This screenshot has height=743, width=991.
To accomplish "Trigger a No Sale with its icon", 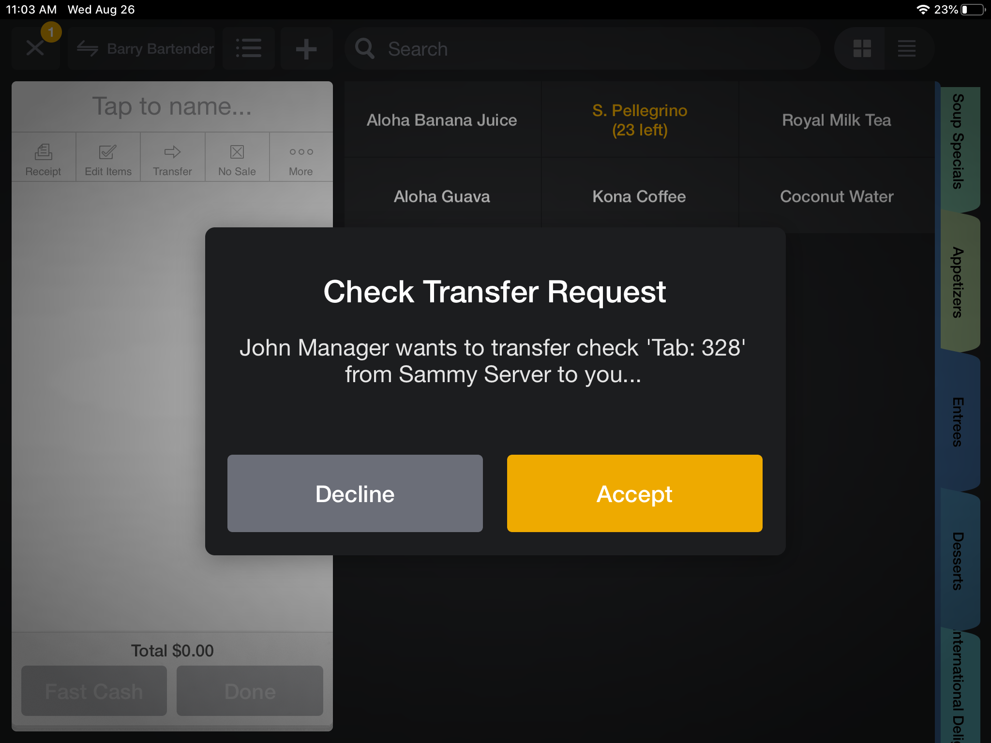I will tap(237, 157).
